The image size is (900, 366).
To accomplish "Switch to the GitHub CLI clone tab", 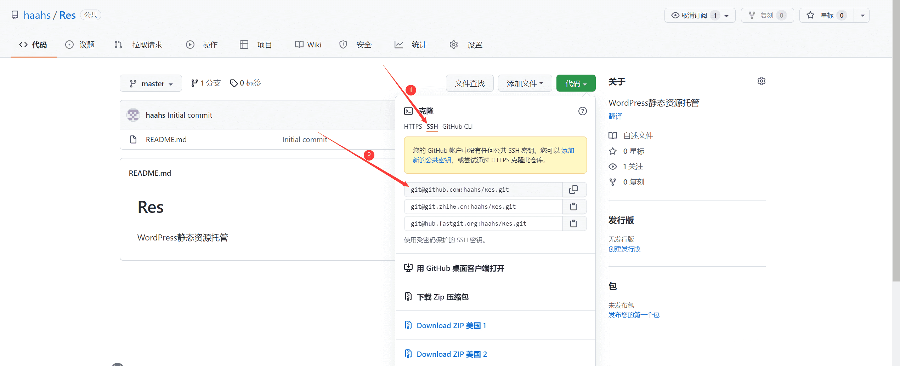I will [457, 127].
